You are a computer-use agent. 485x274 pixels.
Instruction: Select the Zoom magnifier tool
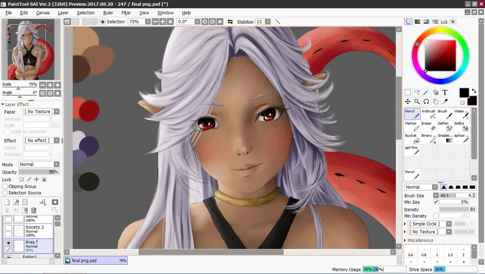pos(417,102)
